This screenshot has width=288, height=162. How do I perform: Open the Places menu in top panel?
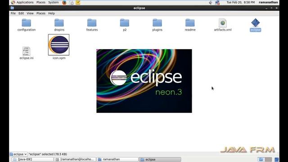(41, 2)
